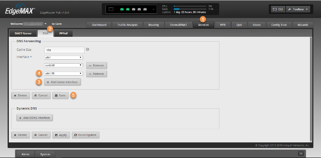Click Add DDNS Interface button
The image size is (321, 158).
[x=35, y=118]
